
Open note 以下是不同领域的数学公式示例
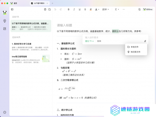(x=31, y=26)
